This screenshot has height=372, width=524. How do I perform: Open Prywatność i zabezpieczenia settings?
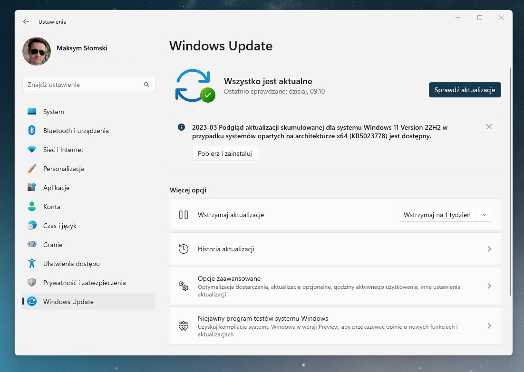84,283
